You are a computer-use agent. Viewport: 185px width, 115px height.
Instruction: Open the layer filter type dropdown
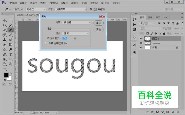[x=147, y=23]
